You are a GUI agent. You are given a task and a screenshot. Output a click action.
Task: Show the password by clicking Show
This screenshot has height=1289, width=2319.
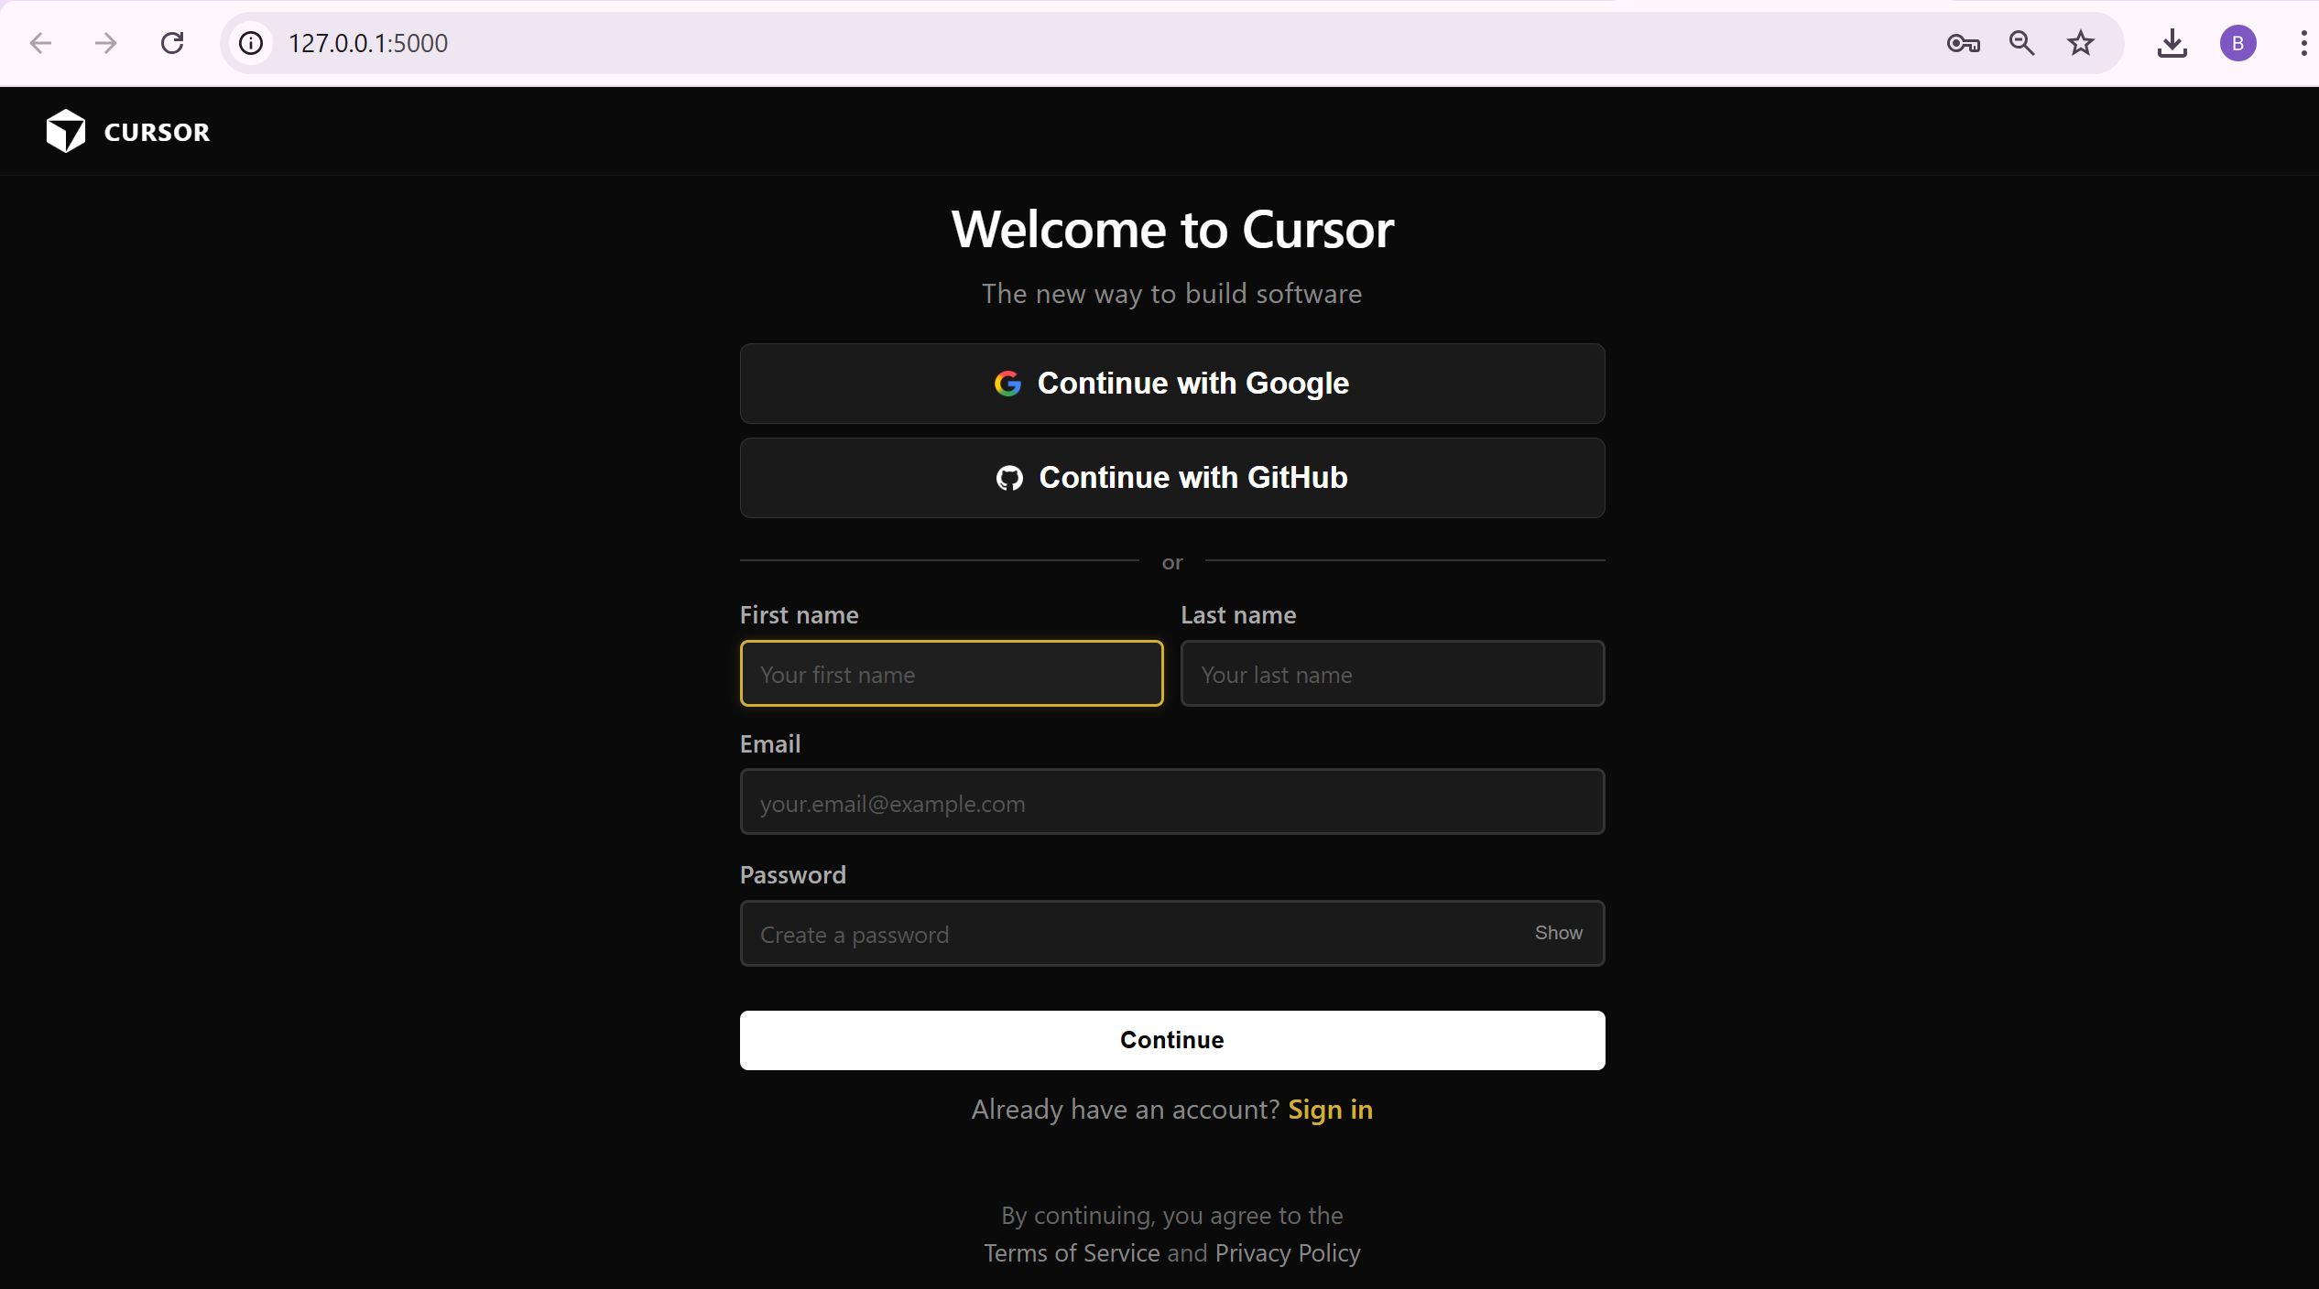[1557, 933]
